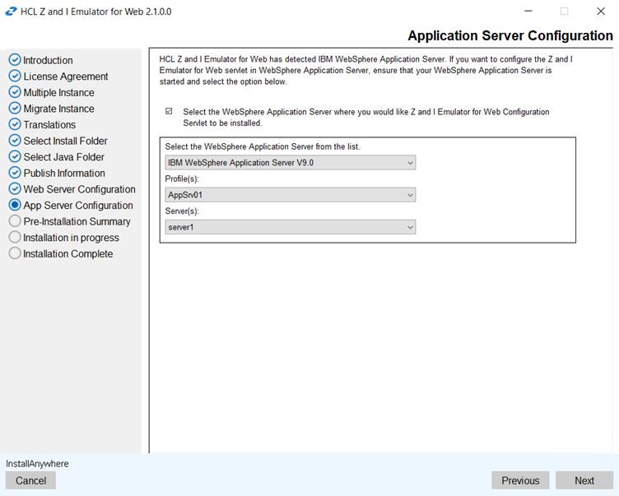Screen dimensions: 619x496
Task: Click the Introduction step checkmark icon
Action: coord(15,59)
